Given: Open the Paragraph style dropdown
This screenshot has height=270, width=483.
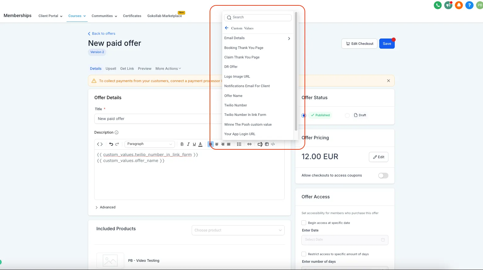Looking at the screenshot, I should point(150,144).
